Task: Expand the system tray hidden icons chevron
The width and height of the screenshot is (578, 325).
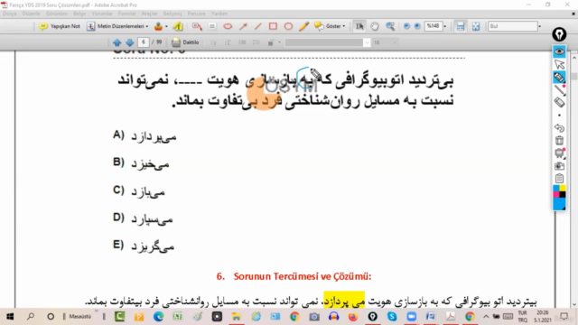Action: pos(486,317)
